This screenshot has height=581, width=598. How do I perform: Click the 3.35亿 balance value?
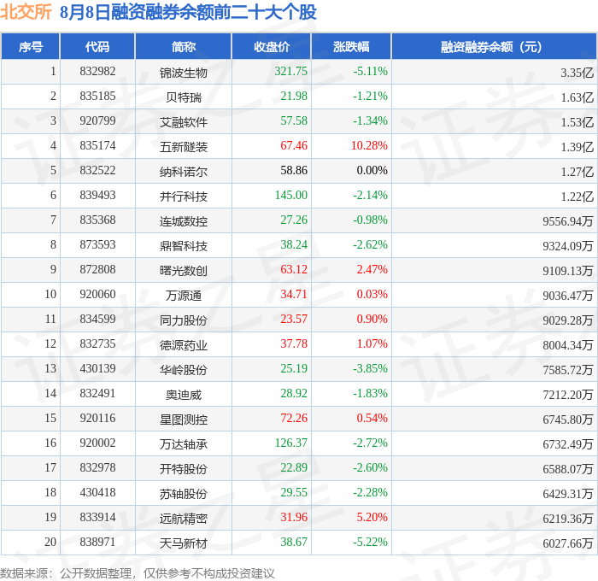(x=577, y=73)
